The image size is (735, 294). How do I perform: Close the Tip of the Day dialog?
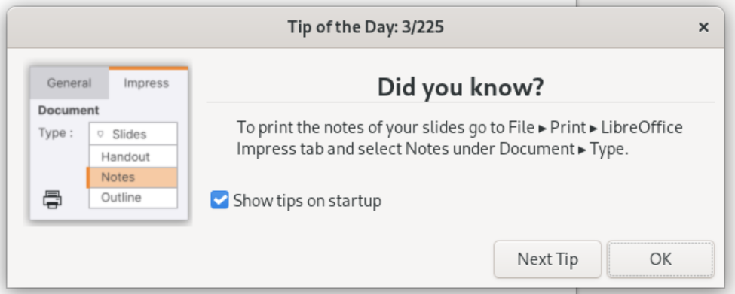703,28
